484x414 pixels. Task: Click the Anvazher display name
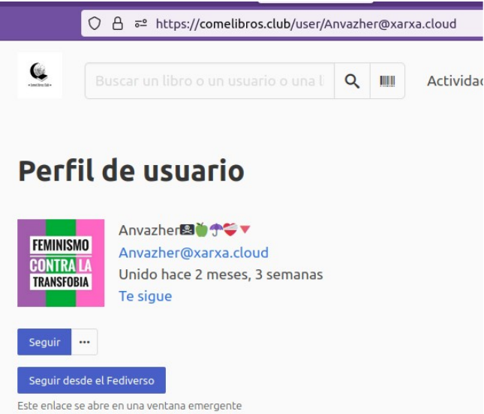pos(149,230)
